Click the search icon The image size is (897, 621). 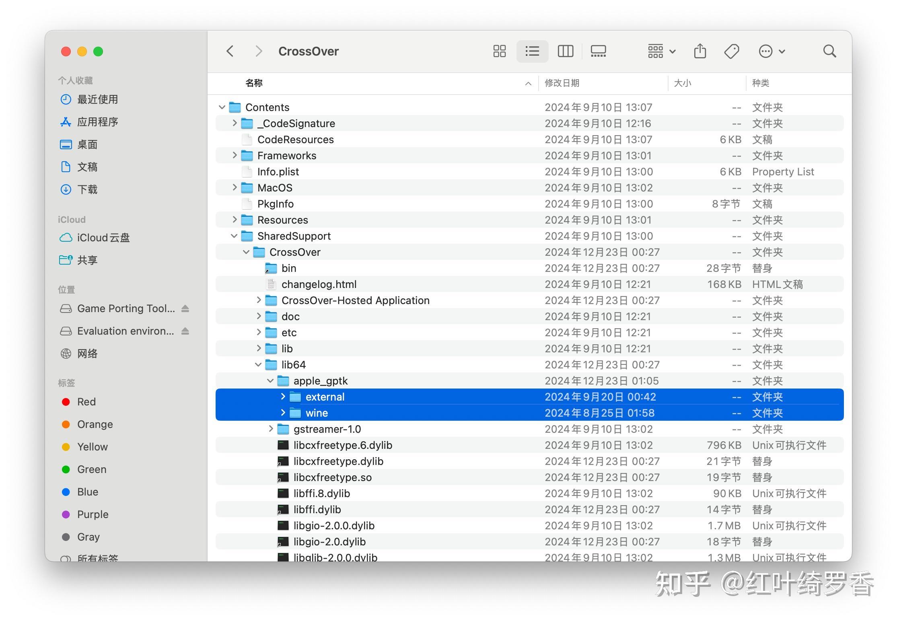pyautogui.click(x=829, y=51)
